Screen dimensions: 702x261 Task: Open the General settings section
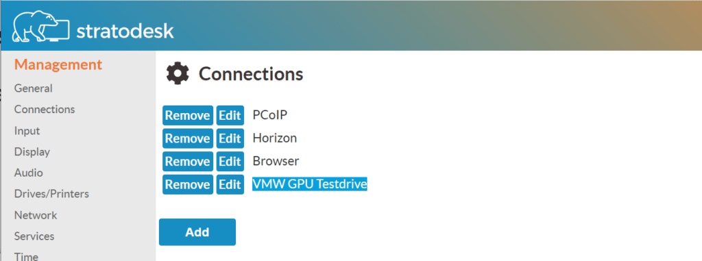(x=33, y=88)
